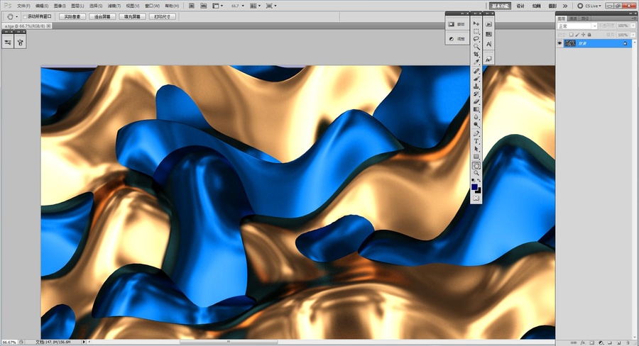Select the Eraser tool

point(476,102)
